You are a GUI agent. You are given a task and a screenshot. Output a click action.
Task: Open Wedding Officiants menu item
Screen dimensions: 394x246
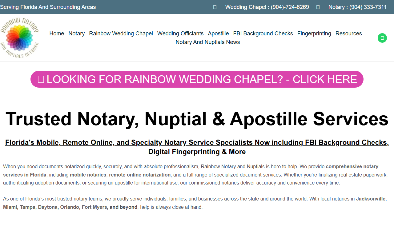coord(180,34)
